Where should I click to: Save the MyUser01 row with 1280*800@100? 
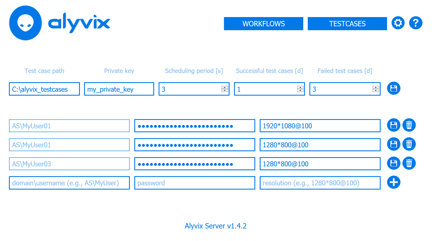(x=394, y=144)
